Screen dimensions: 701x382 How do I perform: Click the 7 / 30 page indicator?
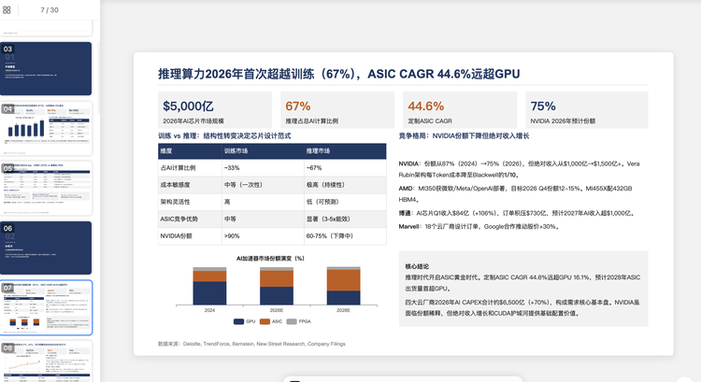pos(50,9)
